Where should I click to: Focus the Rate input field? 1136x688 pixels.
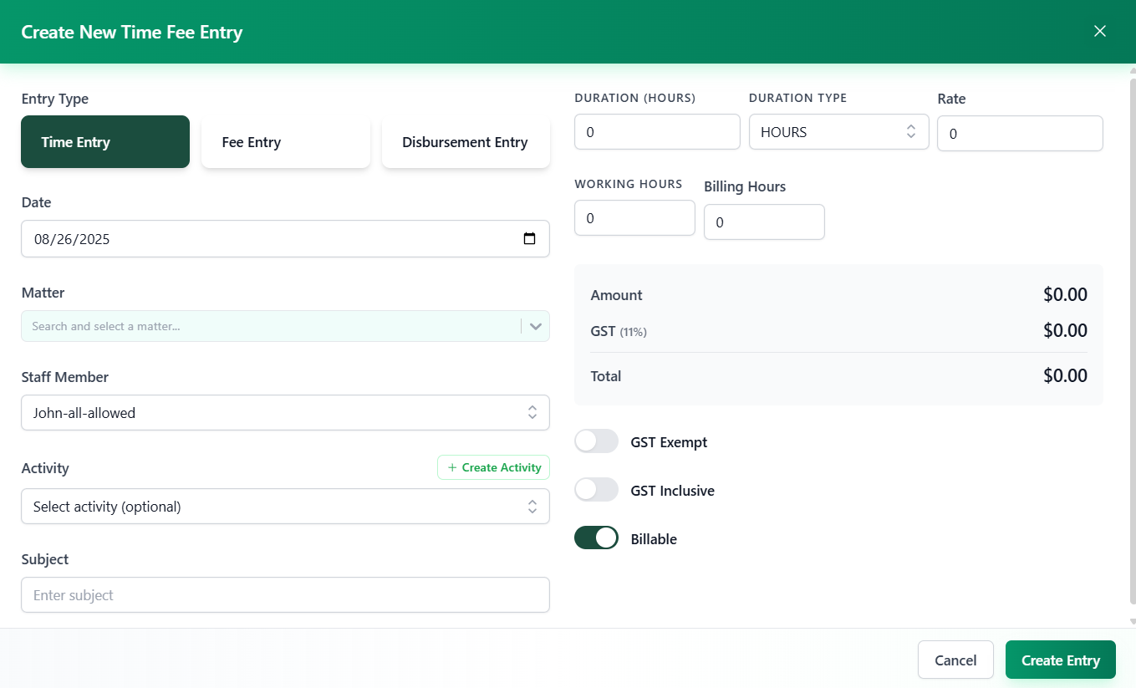coord(1020,134)
